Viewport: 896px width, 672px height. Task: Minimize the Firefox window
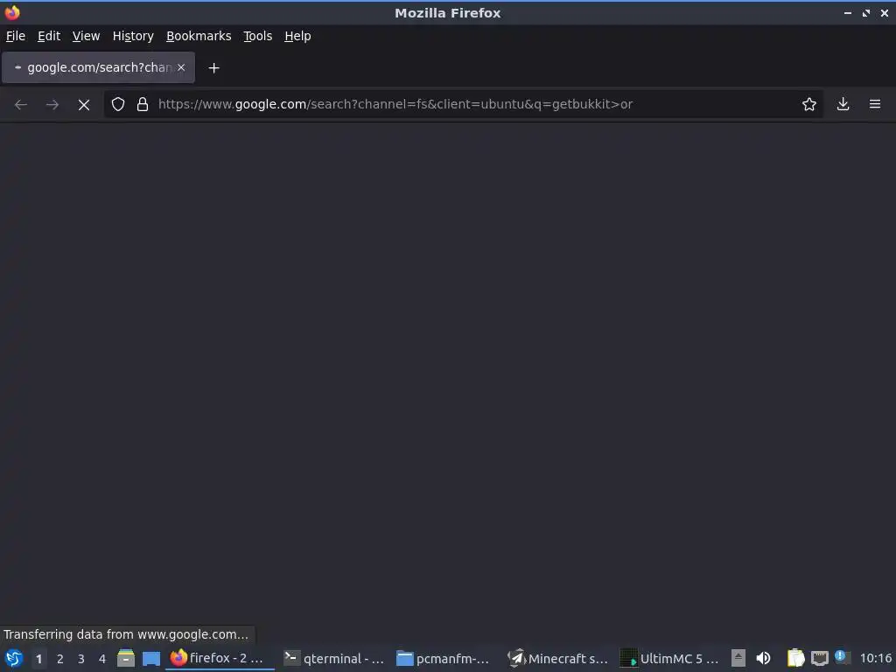[847, 12]
